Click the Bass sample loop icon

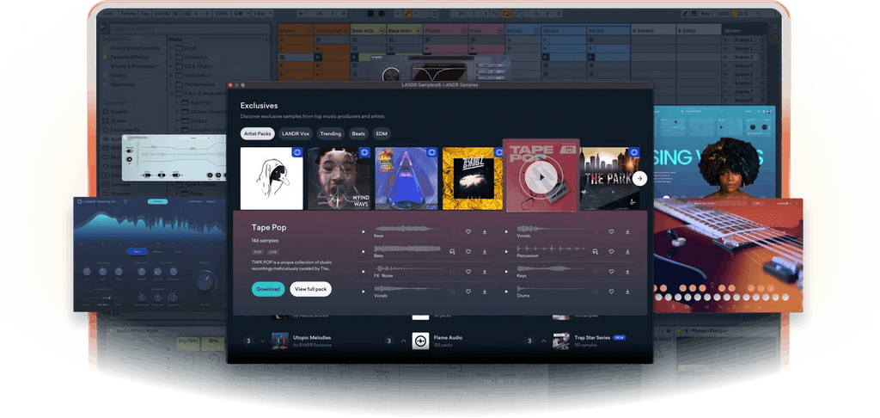452,252
